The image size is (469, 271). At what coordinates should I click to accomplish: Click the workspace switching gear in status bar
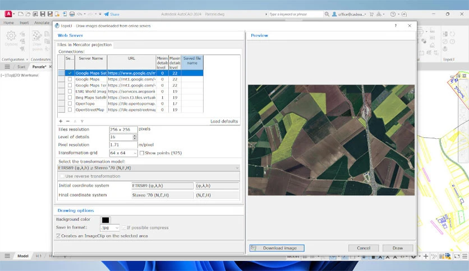point(413,256)
